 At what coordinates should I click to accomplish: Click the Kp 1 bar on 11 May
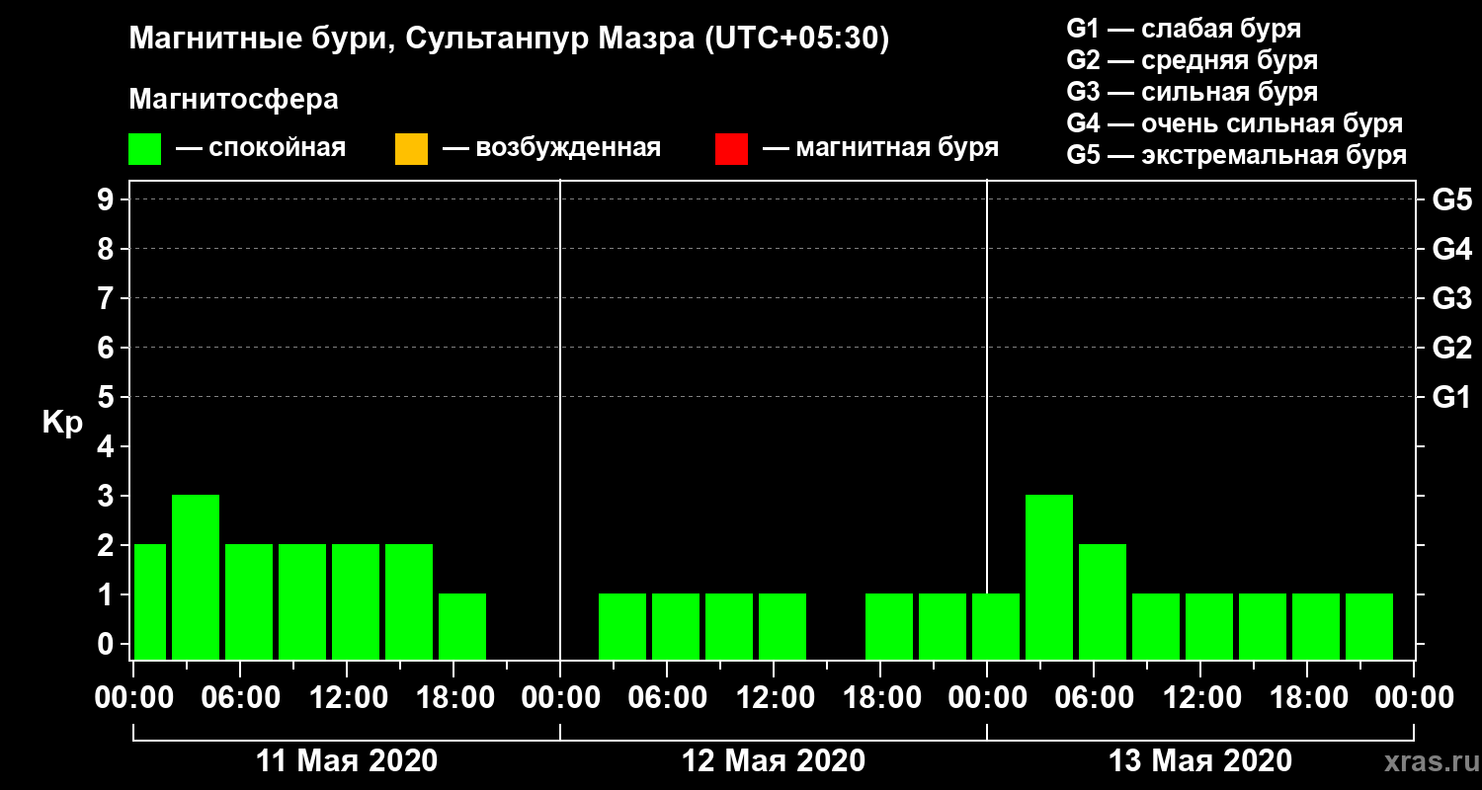(x=462, y=626)
